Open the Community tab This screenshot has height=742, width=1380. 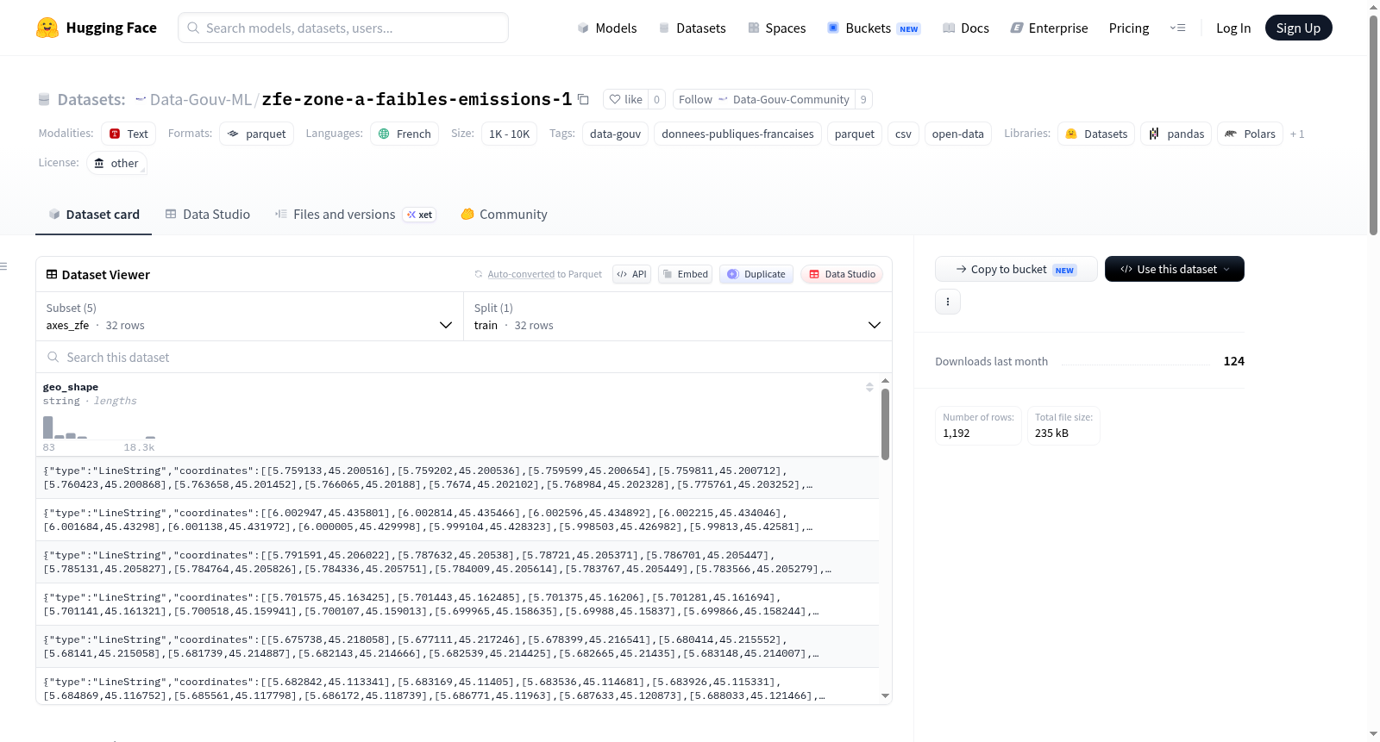click(504, 215)
